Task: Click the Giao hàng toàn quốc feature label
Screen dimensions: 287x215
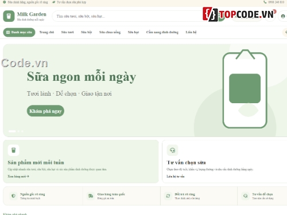Action: click(x=111, y=194)
